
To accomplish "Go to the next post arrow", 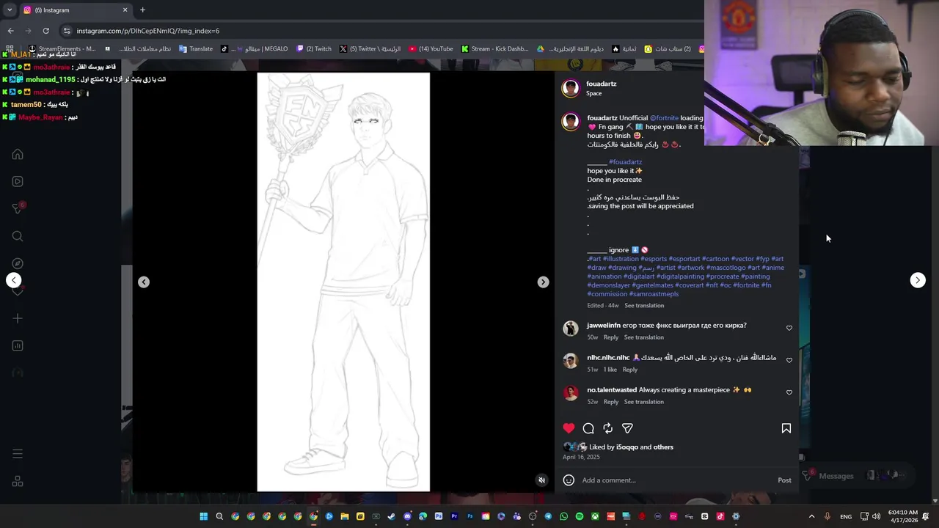I will click(x=918, y=280).
